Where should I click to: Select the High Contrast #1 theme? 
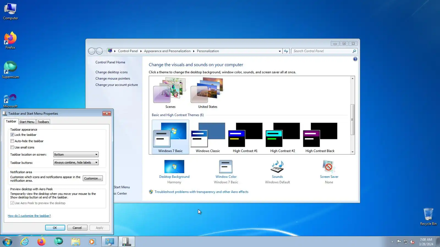(x=245, y=137)
